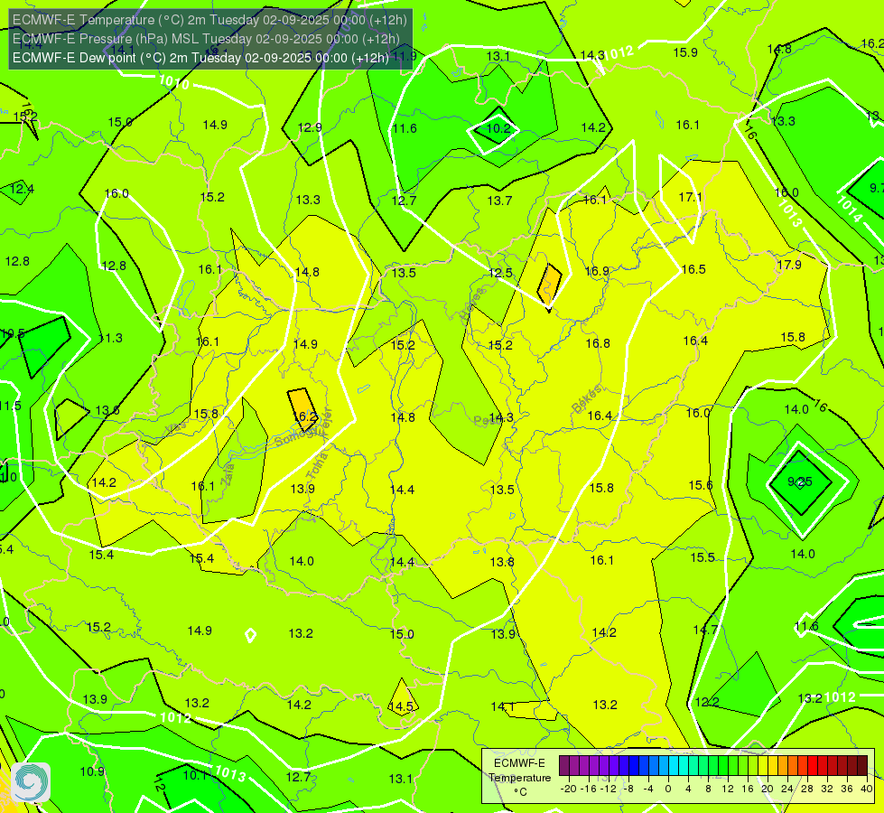The image size is (884, 813).
Task: Click the 10.2 temperature value
Action: pos(498,128)
